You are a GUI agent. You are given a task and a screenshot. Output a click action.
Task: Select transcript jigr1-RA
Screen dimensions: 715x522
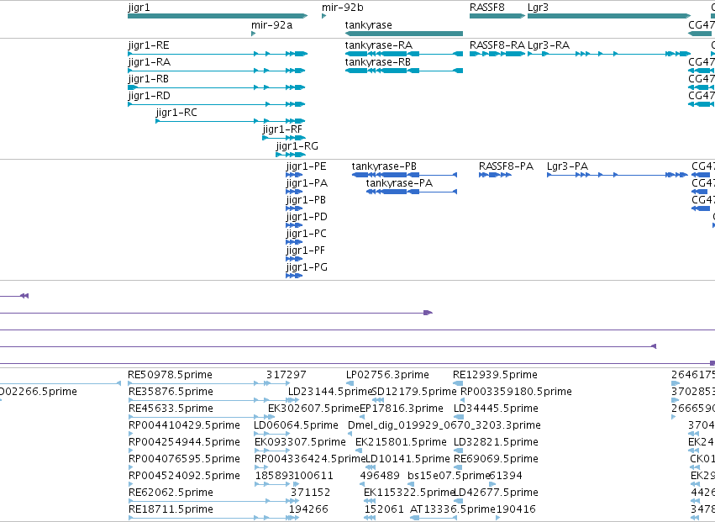click(217, 71)
